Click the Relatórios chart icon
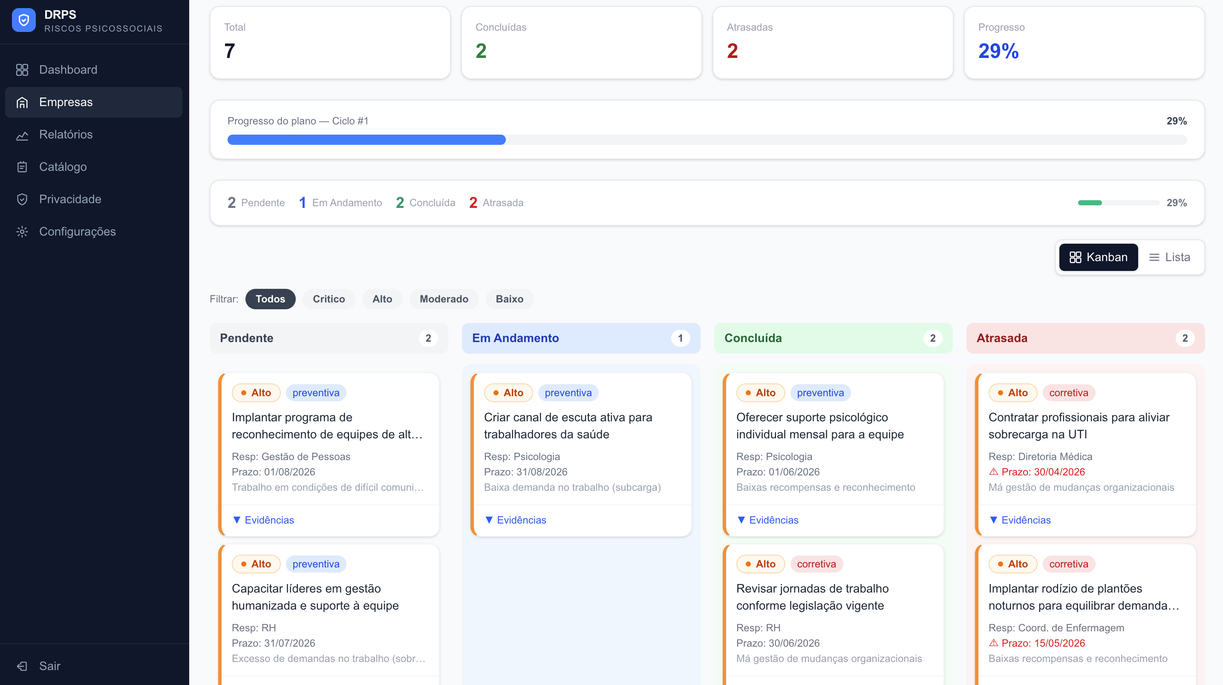The height and width of the screenshot is (685, 1223). click(22, 135)
